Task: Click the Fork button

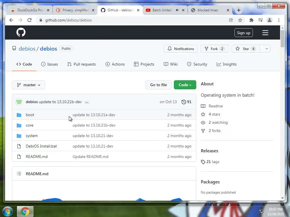Action: pos(215,49)
